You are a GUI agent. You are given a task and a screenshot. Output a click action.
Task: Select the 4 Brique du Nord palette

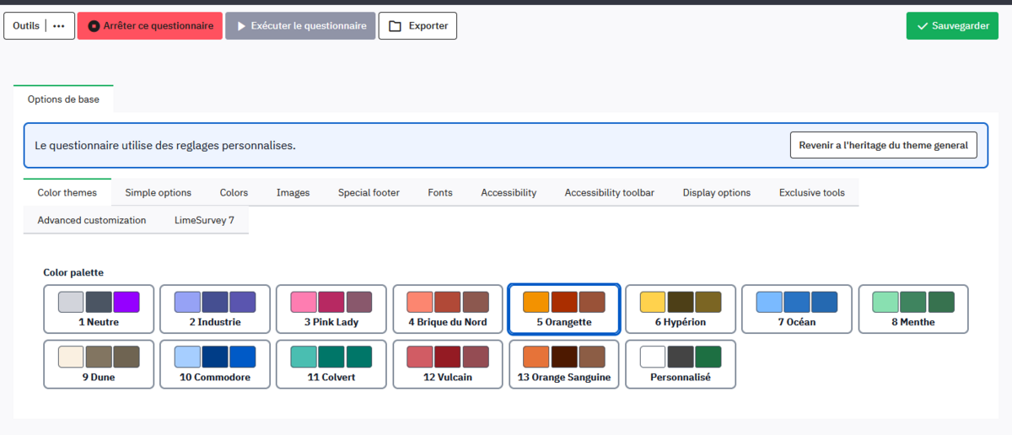[448, 309]
